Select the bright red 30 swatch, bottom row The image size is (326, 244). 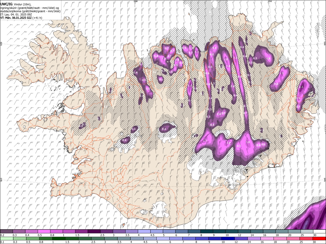click(319, 238)
